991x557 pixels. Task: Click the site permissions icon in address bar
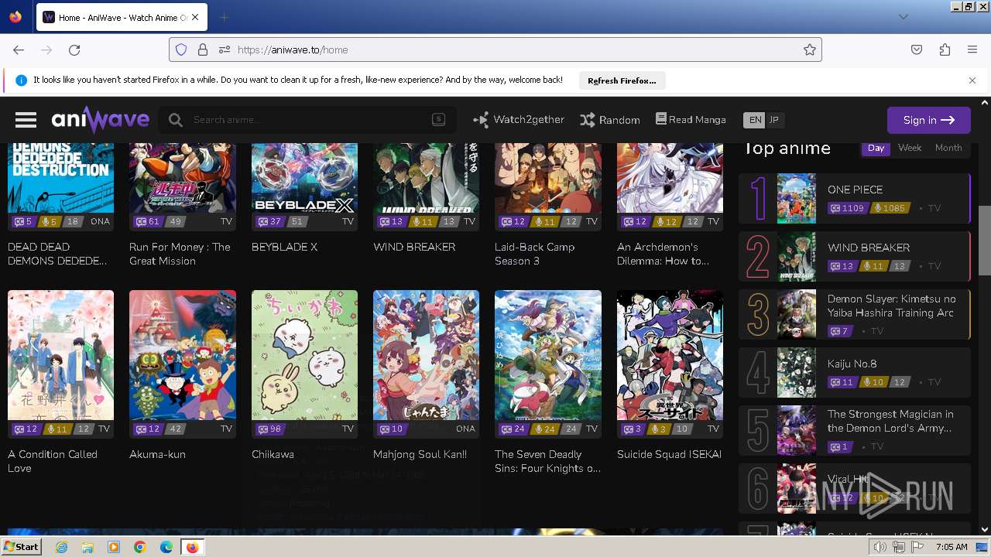pyautogui.click(x=225, y=50)
